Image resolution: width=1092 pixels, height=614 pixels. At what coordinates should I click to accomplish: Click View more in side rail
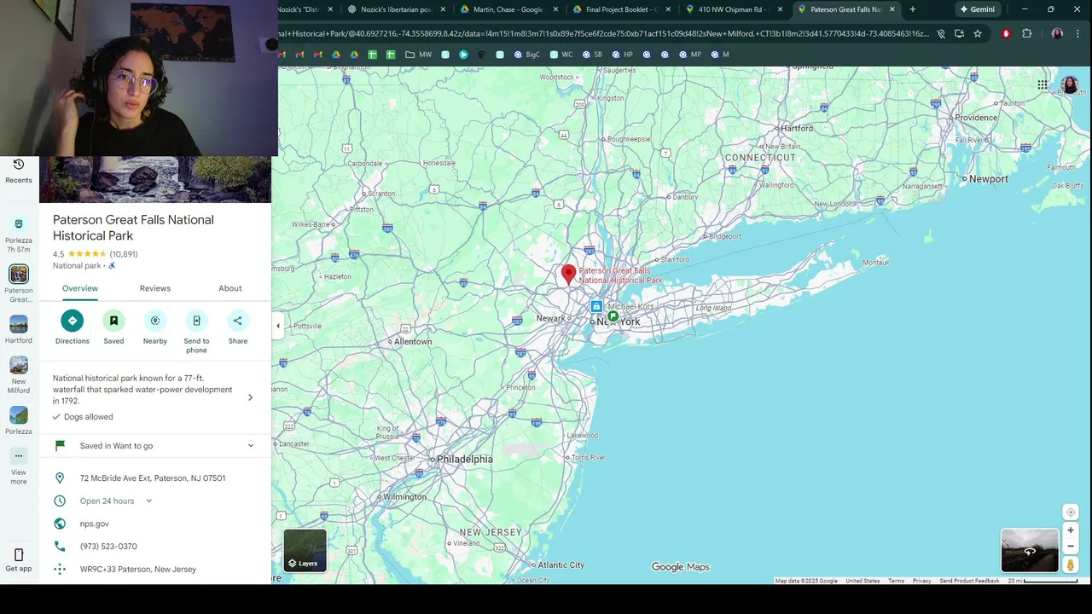tap(19, 466)
